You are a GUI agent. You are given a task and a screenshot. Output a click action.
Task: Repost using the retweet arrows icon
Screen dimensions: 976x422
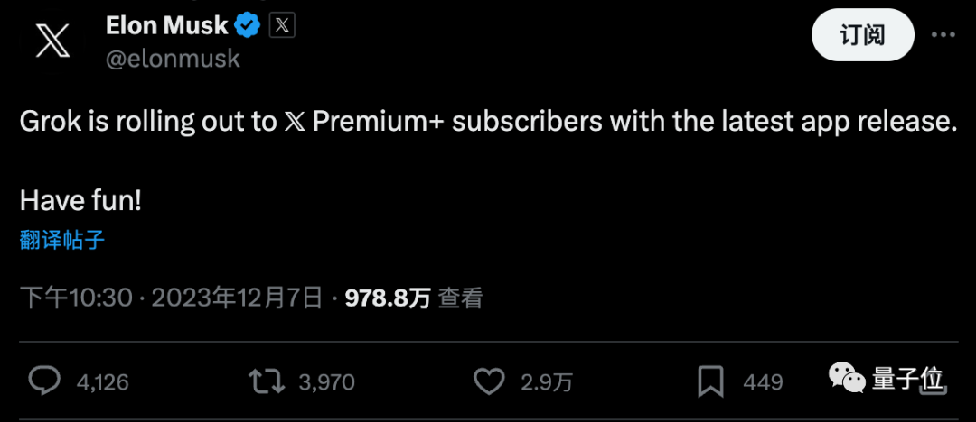(x=267, y=381)
